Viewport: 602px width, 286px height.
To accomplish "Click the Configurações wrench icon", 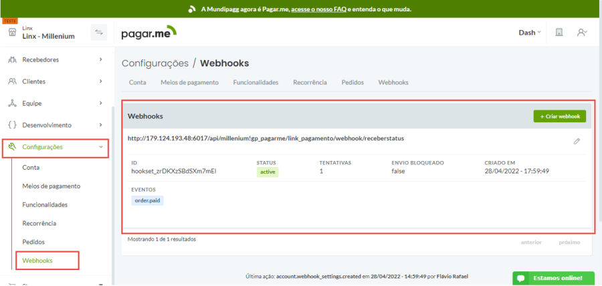I will 12,146.
